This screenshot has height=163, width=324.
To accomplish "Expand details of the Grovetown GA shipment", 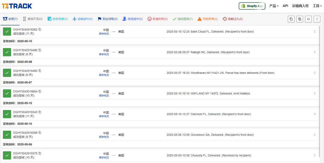I will tap(315, 135).
